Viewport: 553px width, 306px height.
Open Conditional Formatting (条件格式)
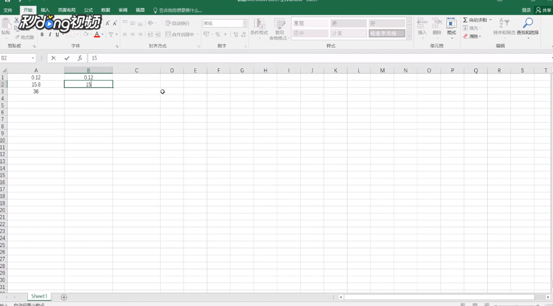coord(259,27)
